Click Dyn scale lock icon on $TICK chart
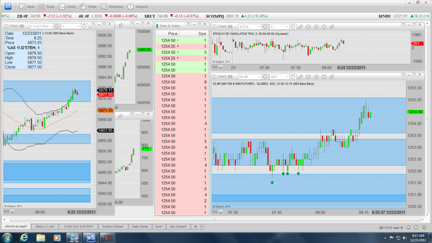This screenshot has width=432, height=243. 220,67
